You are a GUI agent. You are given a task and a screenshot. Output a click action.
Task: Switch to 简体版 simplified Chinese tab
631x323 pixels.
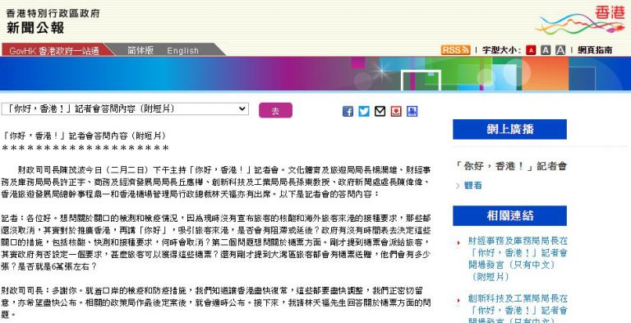click(140, 50)
